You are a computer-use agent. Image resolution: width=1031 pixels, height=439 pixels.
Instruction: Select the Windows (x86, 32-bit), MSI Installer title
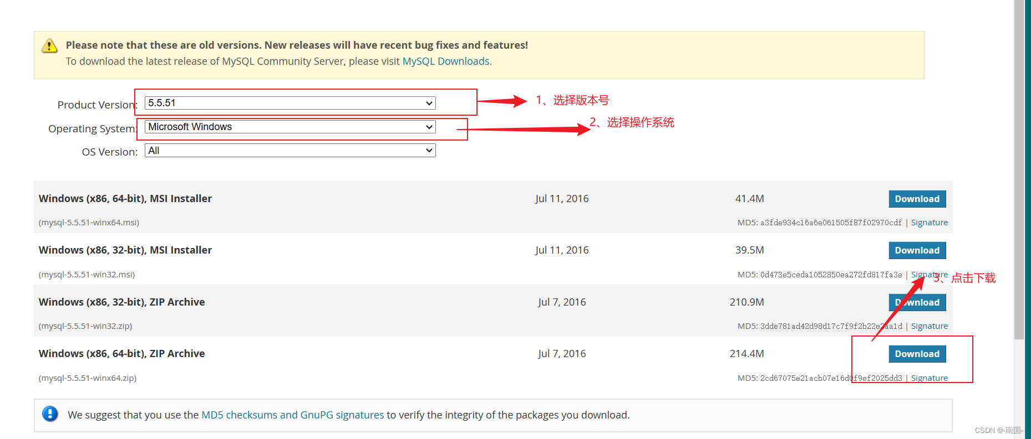(x=125, y=250)
